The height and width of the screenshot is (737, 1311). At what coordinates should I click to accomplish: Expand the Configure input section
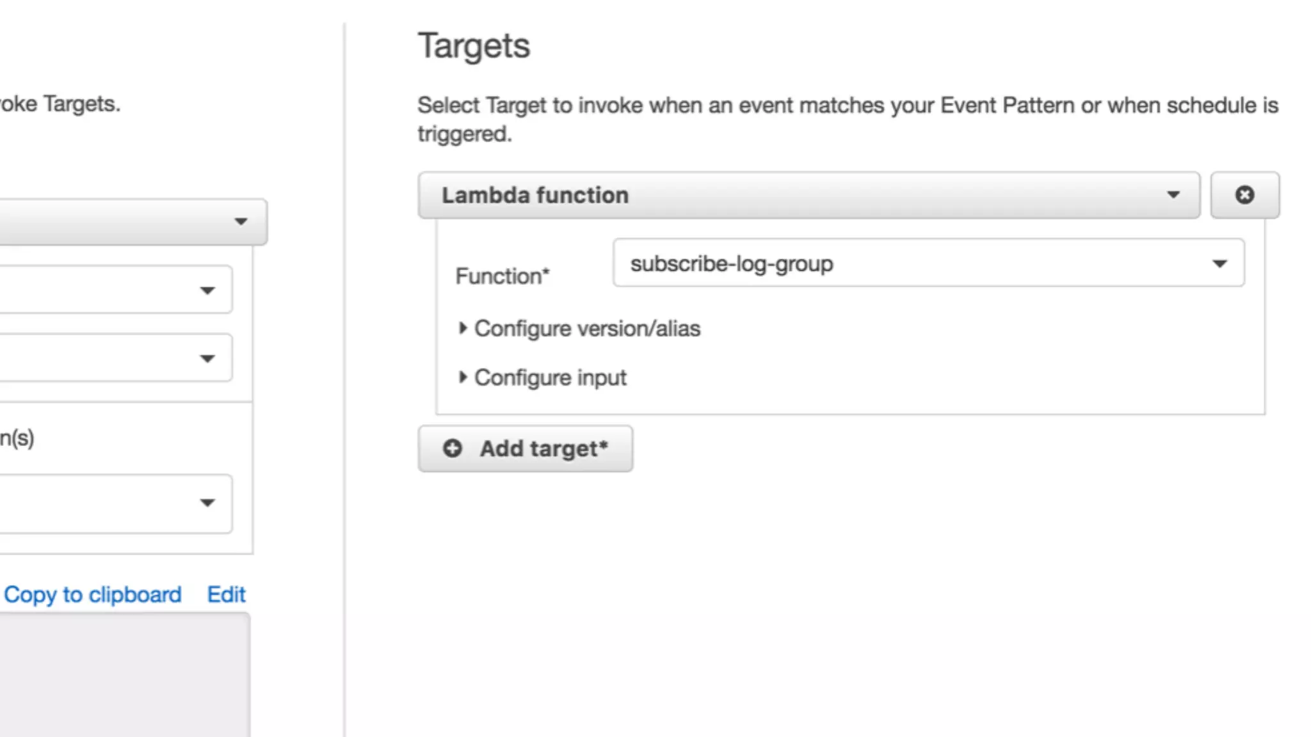pyautogui.click(x=551, y=377)
